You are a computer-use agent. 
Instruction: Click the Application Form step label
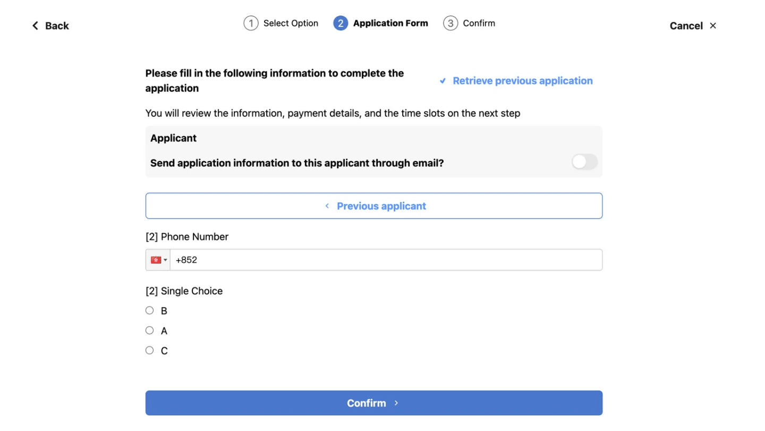click(x=390, y=23)
